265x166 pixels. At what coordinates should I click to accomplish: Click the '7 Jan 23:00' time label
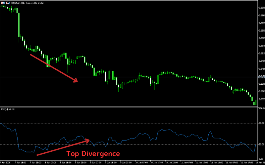(36, 163)
